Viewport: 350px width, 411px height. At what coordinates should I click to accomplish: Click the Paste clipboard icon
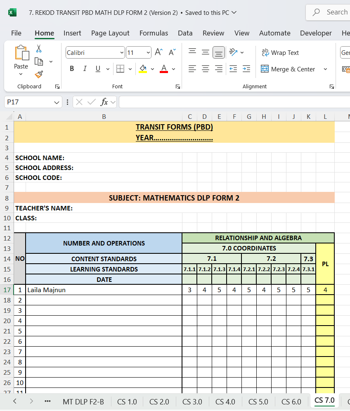point(22,53)
